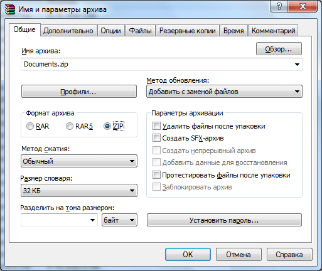Enable Удалить файлы после упаковки checkbox
Screen dimensions: 322x271
click(x=156, y=126)
